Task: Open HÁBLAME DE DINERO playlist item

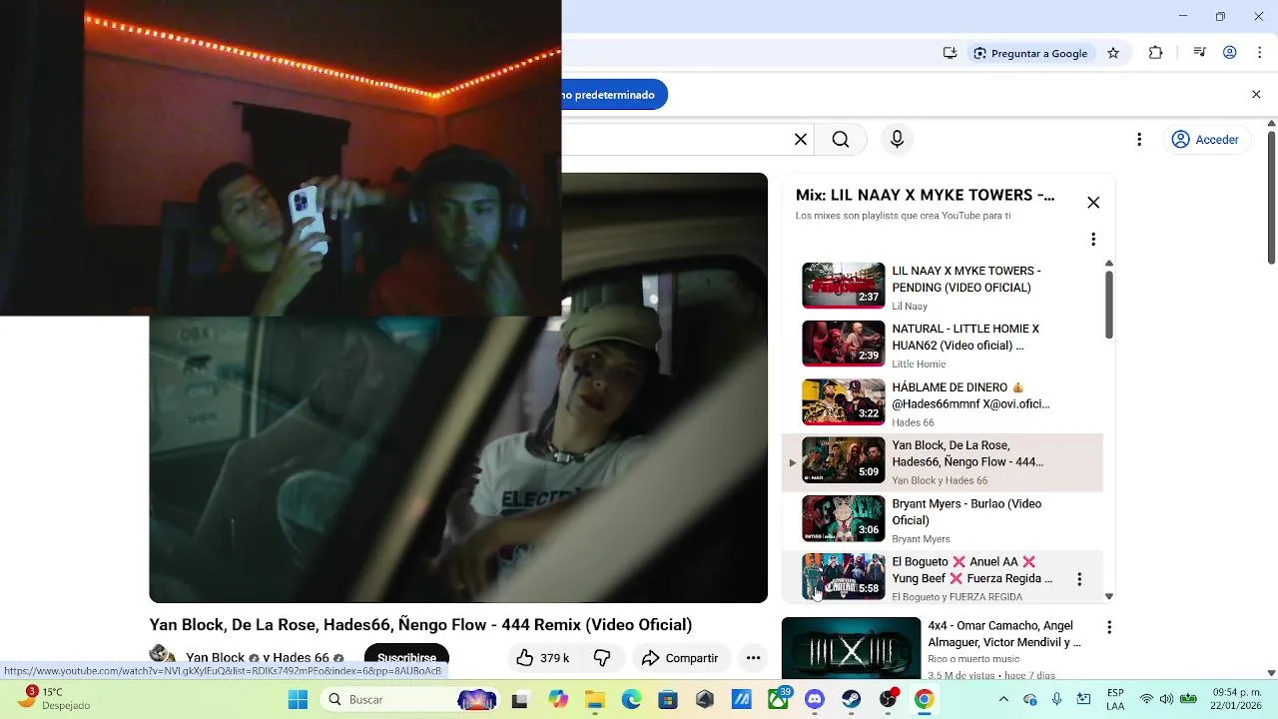Action: (x=943, y=402)
